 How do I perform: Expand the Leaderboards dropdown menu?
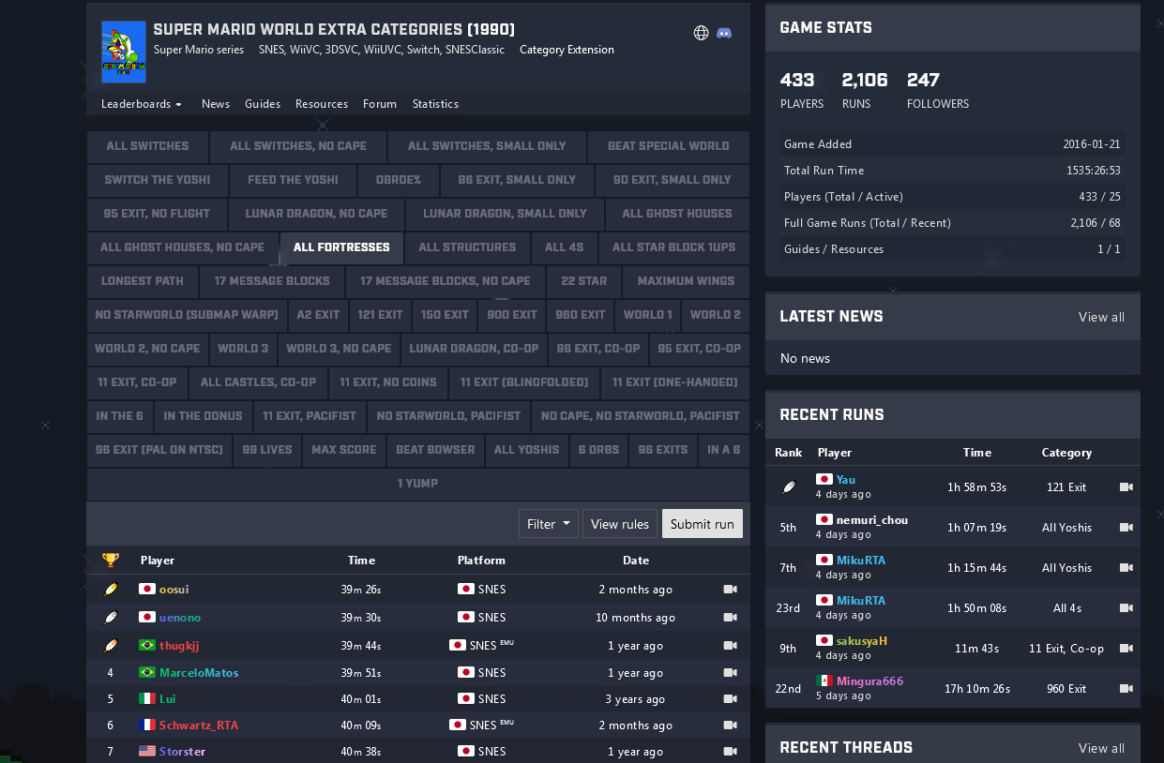point(142,104)
